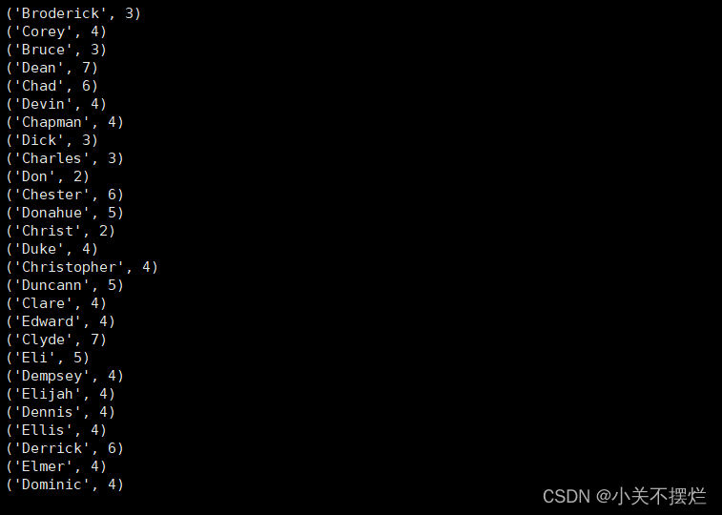Select the ('Chad', 6) tuple line
The width and height of the screenshot is (722, 515).
point(52,86)
